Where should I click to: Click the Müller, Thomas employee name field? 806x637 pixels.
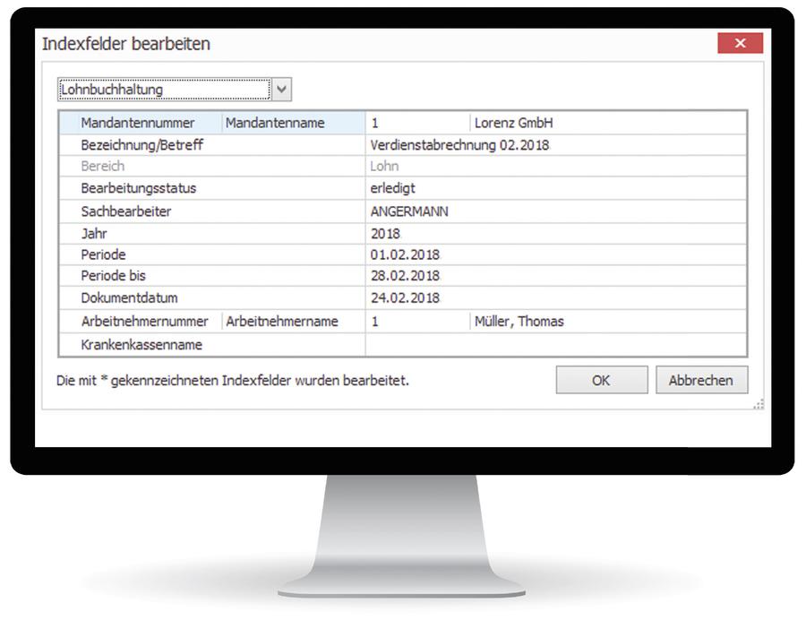point(607,322)
